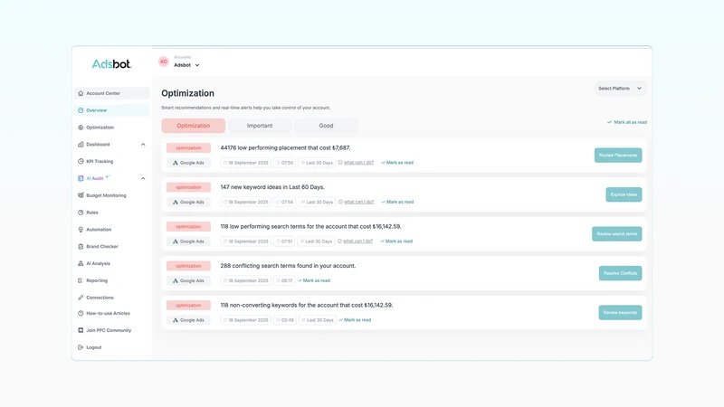Click the Dashboard chart icon

(x=81, y=145)
